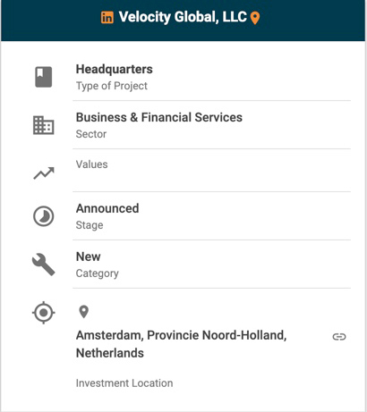Viewport: 367px width, 412px height.
Task: Click the Investment Location label
Action: click(x=124, y=383)
